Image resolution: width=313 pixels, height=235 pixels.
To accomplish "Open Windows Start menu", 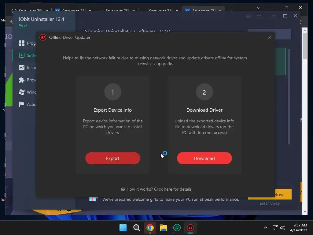I will tap(123, 228).
